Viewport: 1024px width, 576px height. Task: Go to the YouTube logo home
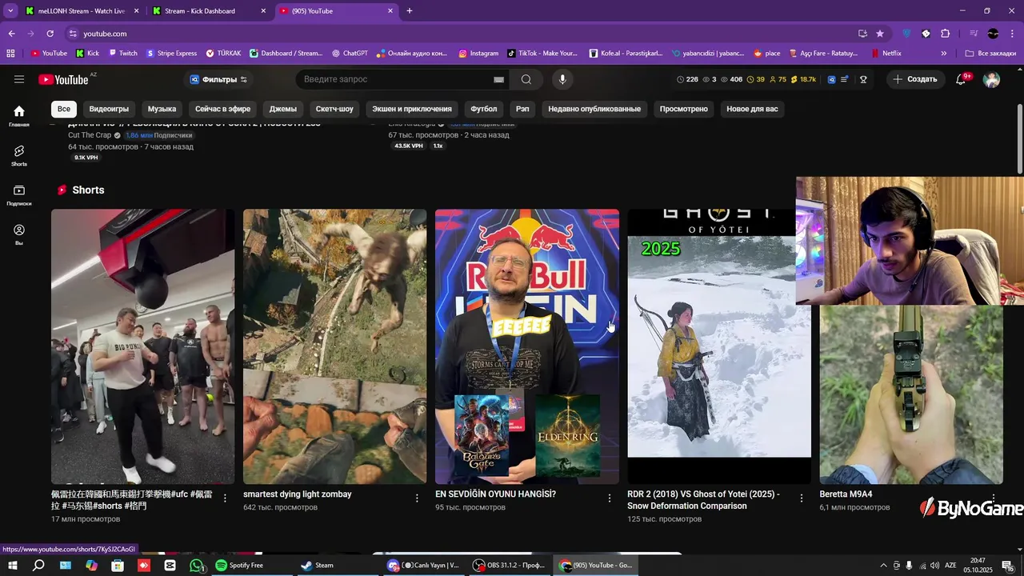coord(63,79)
